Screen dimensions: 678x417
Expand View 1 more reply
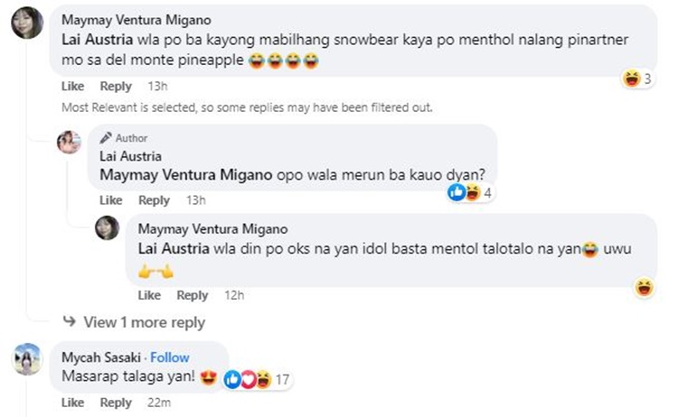[x=144, y=322]
